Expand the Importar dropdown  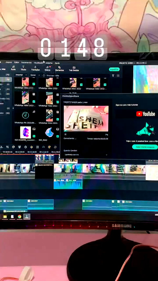(21, 75)
